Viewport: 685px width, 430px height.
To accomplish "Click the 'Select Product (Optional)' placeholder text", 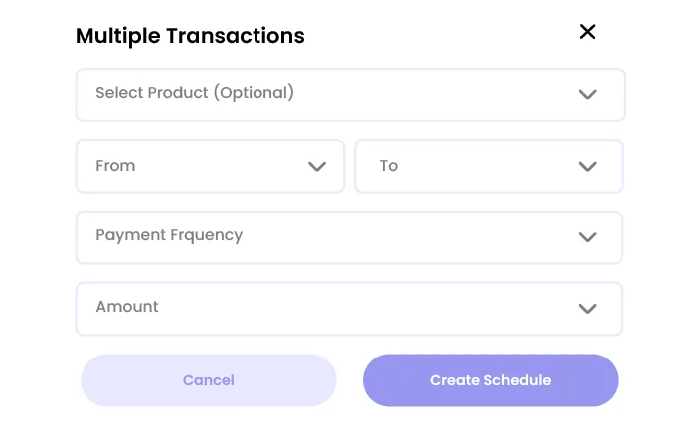I will pos(195,93).
